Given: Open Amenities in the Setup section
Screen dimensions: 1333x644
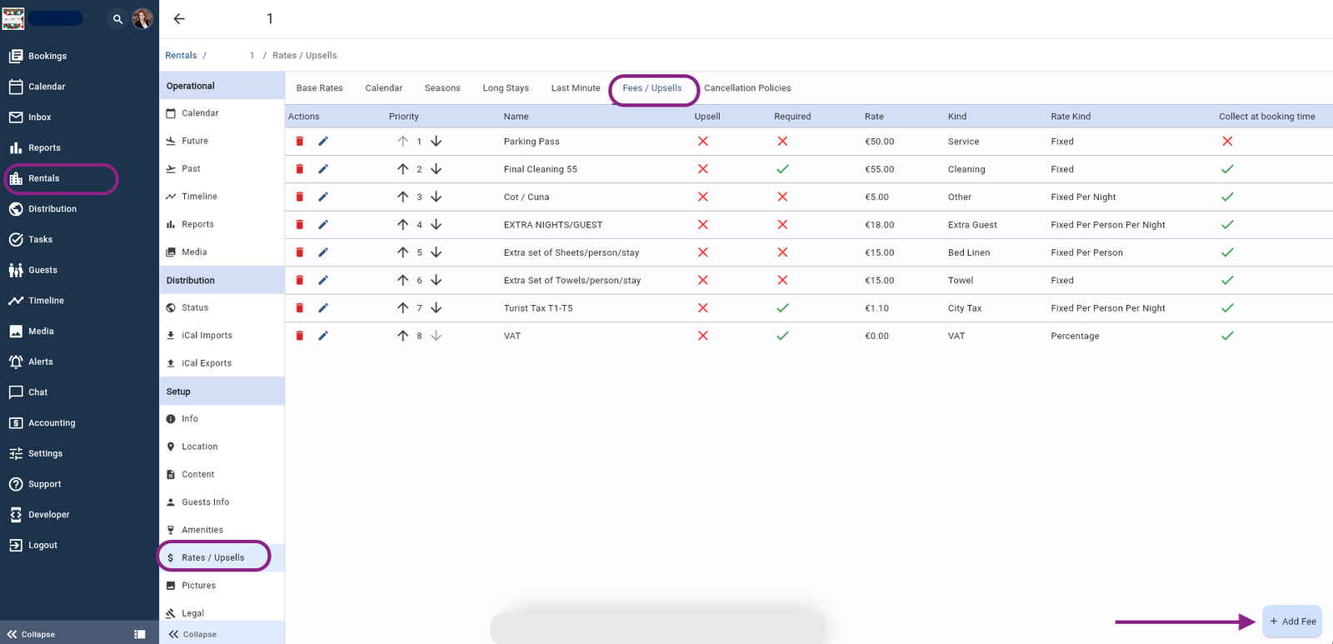Looking at the screenshot, I should pos(202,530).
